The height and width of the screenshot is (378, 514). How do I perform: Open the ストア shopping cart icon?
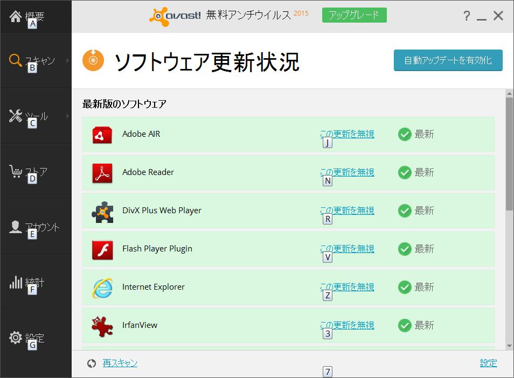[x=16, y=171]
